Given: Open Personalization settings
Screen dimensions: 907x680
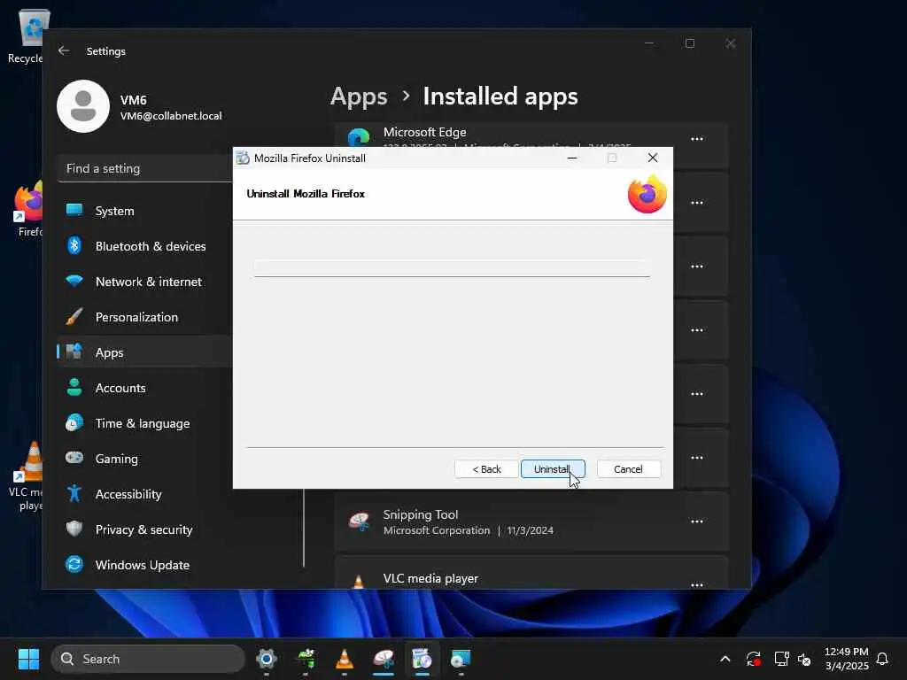Looking at the screenshot, I should point(144,317).
